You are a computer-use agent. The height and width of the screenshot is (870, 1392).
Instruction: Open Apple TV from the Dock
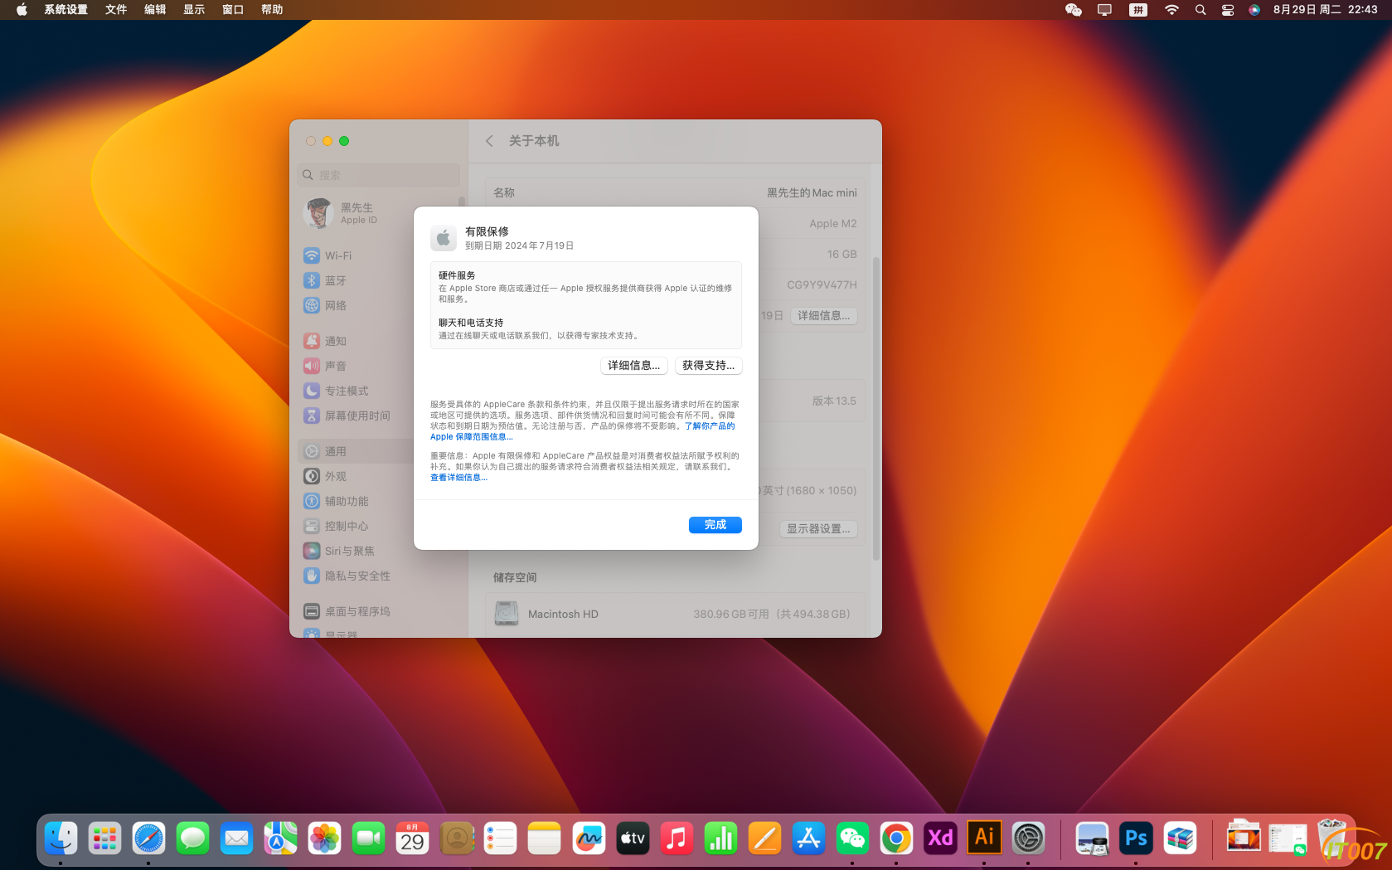[x=632, y=838]
